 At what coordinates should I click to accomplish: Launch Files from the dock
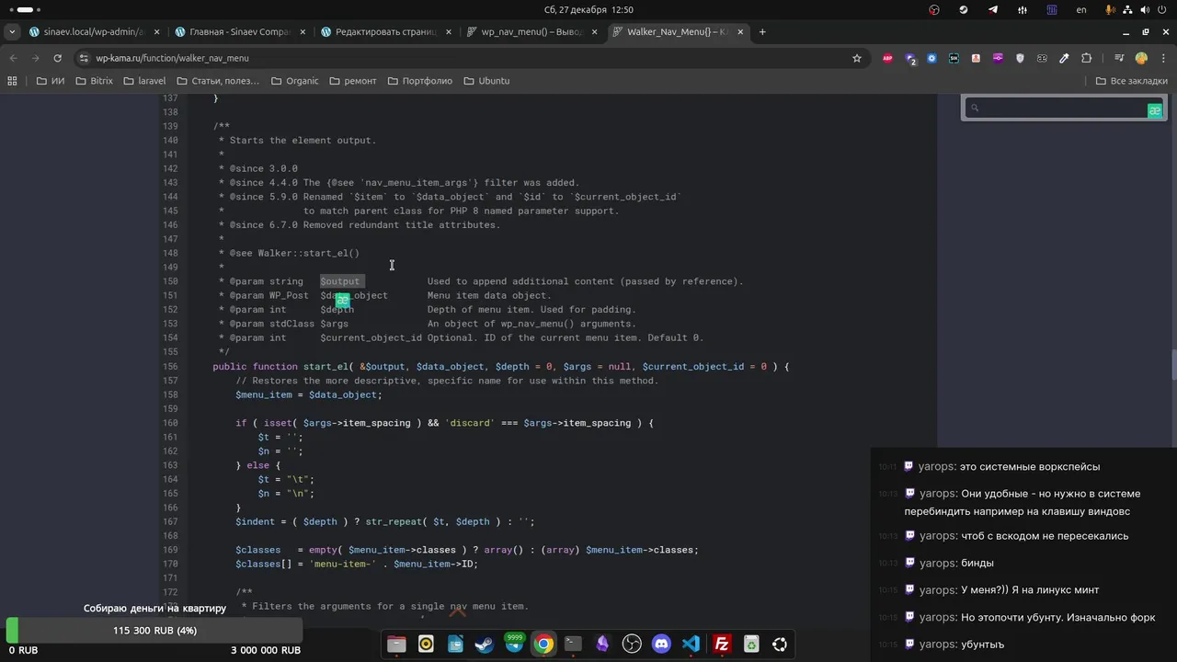coord(396,645)
